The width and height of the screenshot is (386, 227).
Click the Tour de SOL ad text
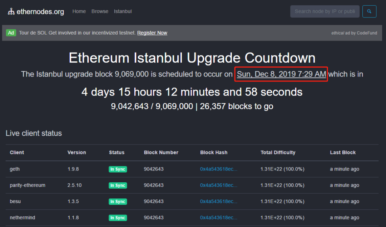(77, 33)
